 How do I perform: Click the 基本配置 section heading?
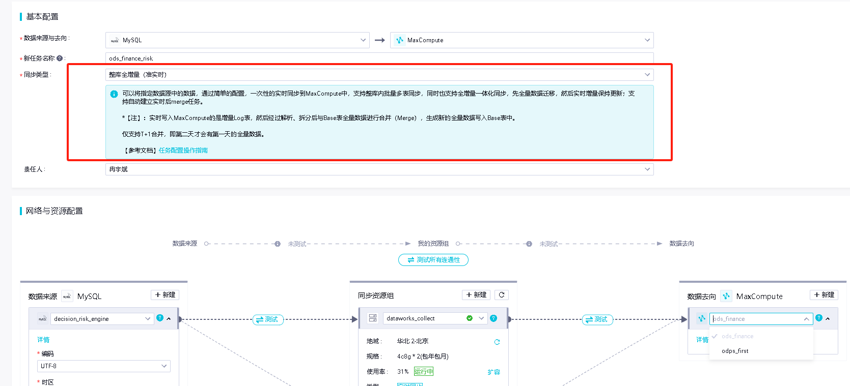42,17
